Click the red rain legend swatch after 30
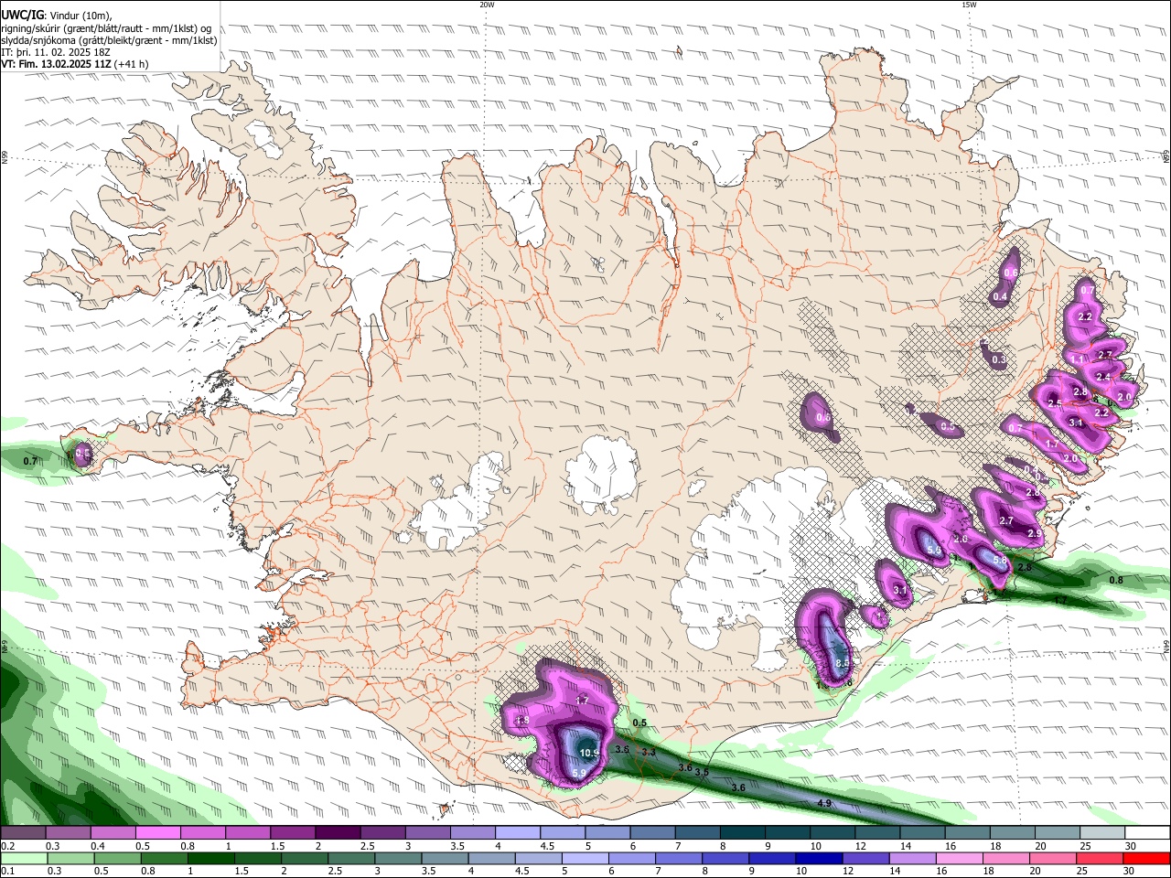The image size is (1171, 878). point(1147,858)
